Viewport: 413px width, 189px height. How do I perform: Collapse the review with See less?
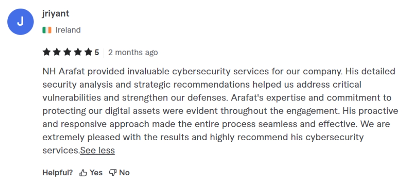click(97, 151)
